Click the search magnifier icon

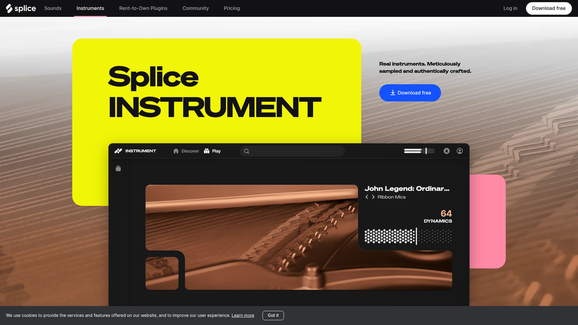(x=247, y=151)
